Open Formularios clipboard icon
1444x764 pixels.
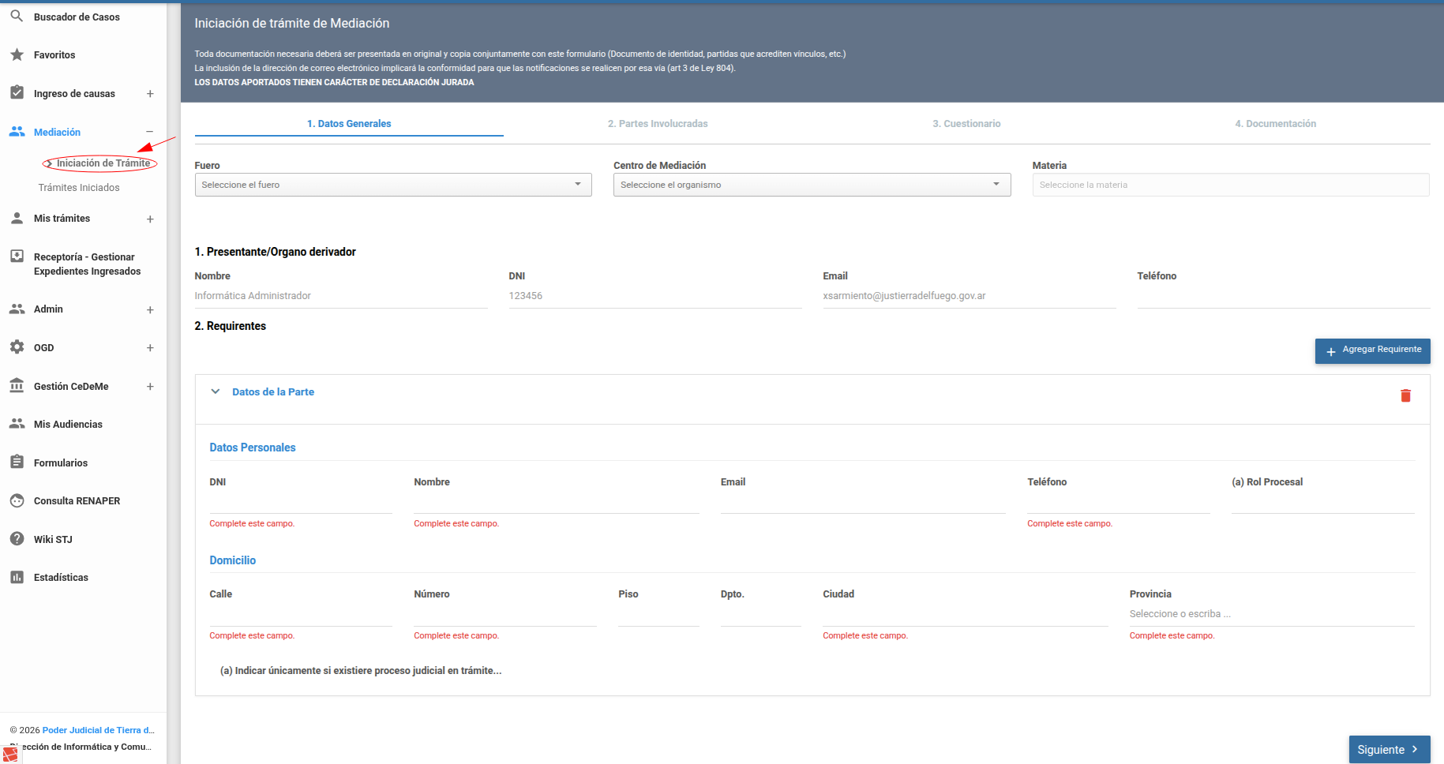click(17, 462)
